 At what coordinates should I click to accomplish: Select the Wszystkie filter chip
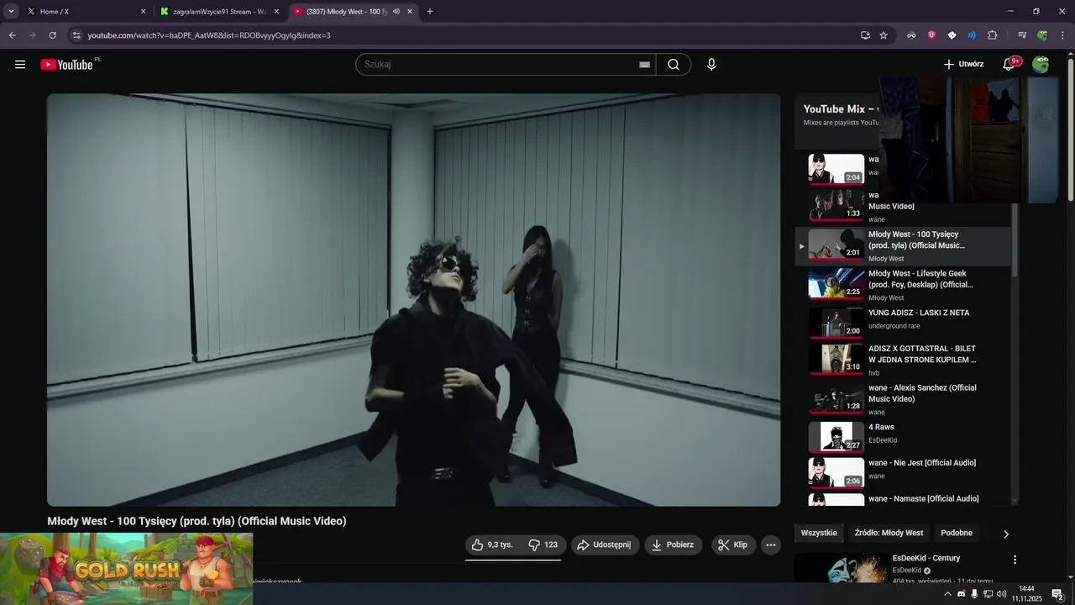819,533
